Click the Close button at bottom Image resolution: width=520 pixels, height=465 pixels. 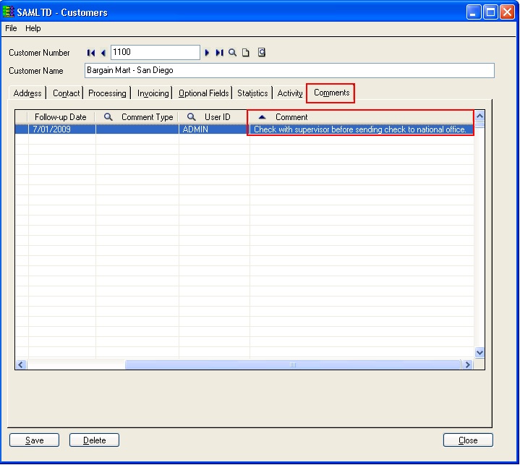[468, 440]
